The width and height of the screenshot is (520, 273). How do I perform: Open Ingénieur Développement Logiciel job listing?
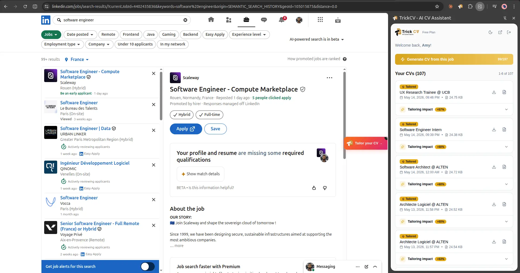tap(95, 163)
